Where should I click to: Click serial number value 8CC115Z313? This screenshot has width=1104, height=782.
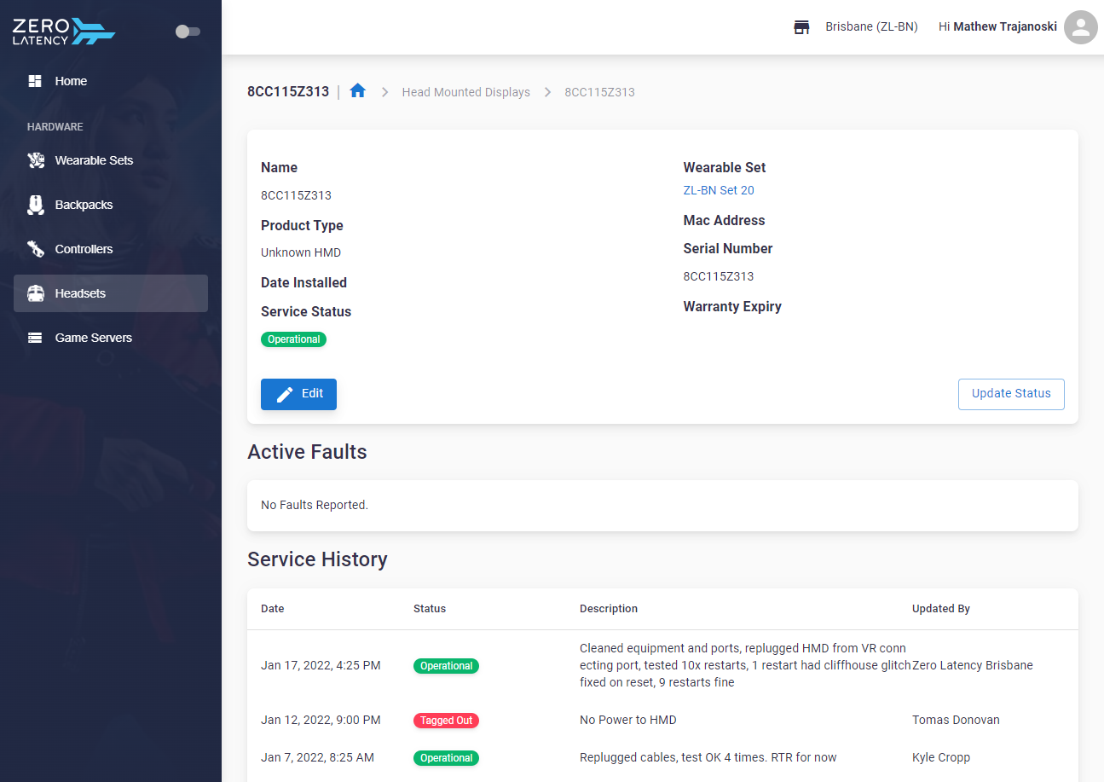click(719, 276)
